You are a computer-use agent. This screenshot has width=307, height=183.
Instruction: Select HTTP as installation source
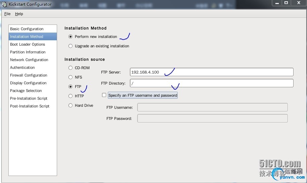coord(71,96)
